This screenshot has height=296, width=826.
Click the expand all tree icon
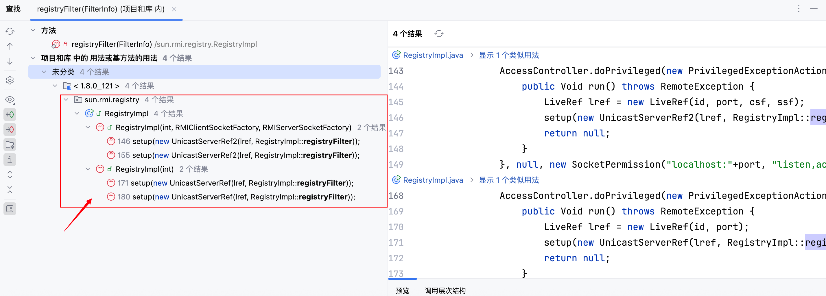[x=10, y=175]
